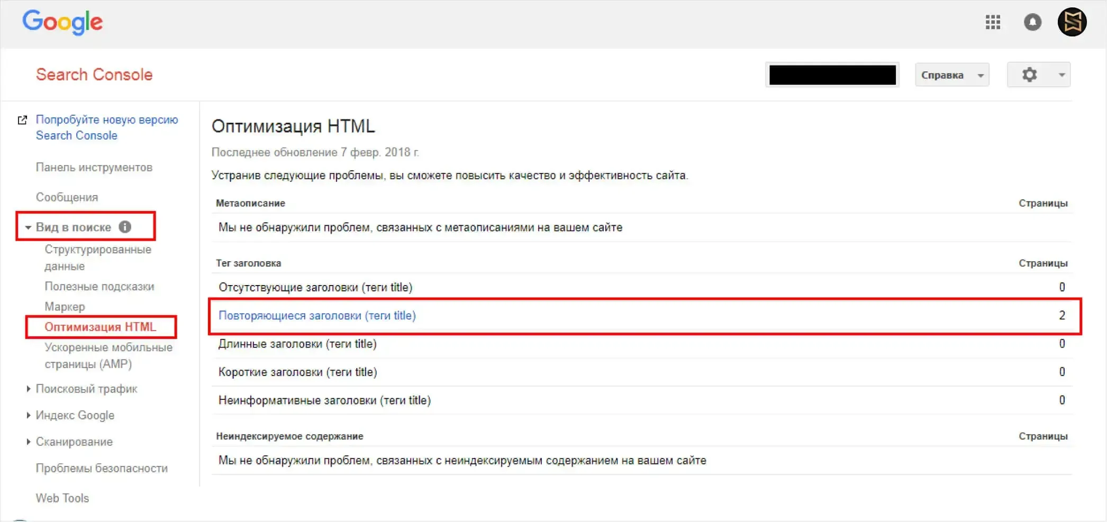The image size is (1107, 522).
Task: Click the Search Console title
Action: click(94, 75)
